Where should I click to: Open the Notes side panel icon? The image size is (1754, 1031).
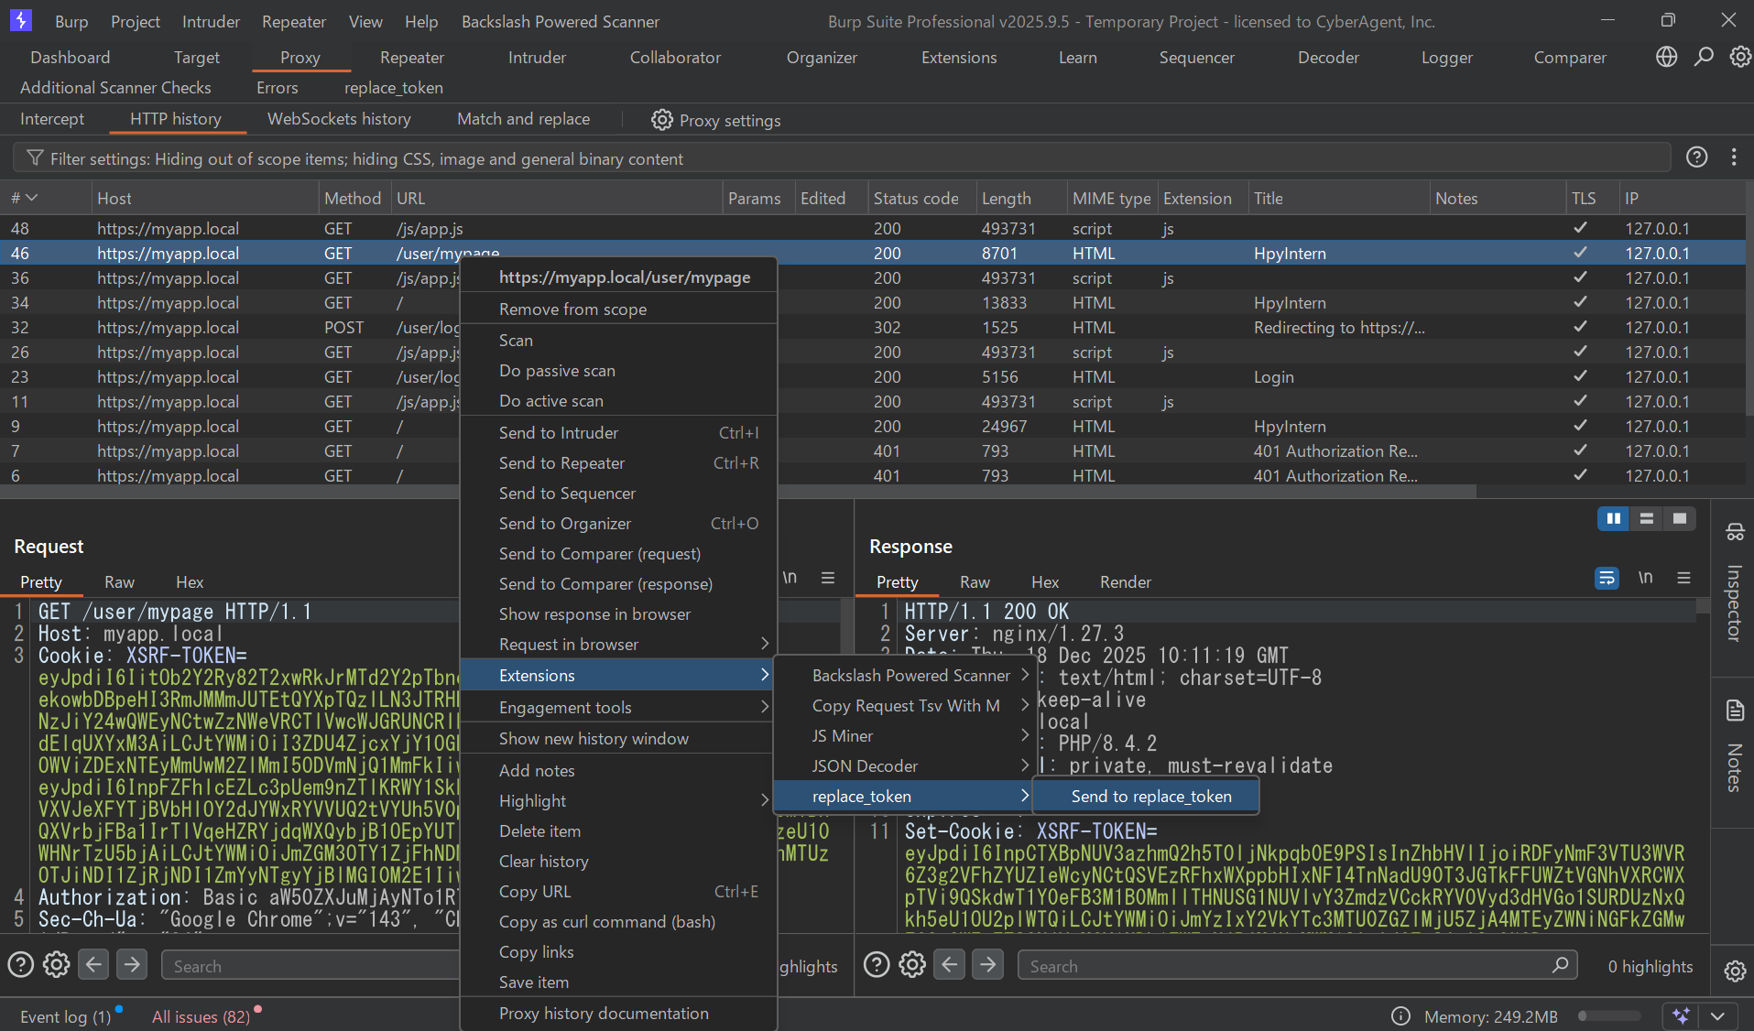pyautogui.click(x=1734, y=711)
